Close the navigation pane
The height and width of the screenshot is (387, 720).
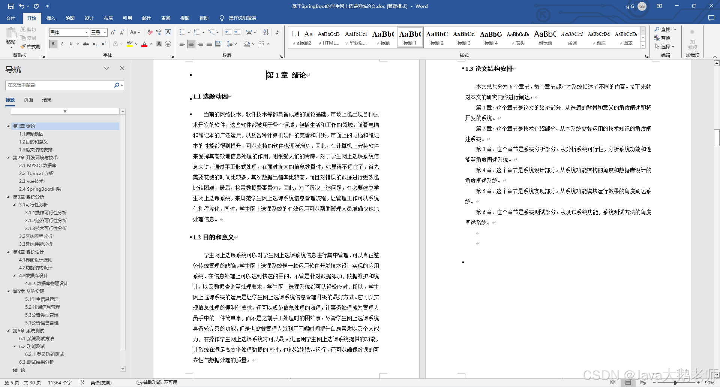(122, 68)
